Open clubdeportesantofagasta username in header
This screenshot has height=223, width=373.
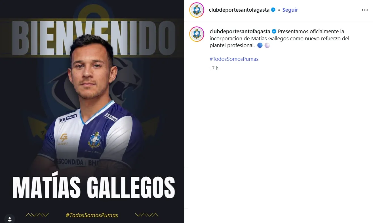(x=239, y=10)
